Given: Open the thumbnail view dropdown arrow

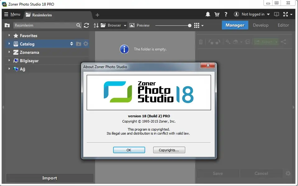Looking at the screenshot, I should (x=202, y=26).
